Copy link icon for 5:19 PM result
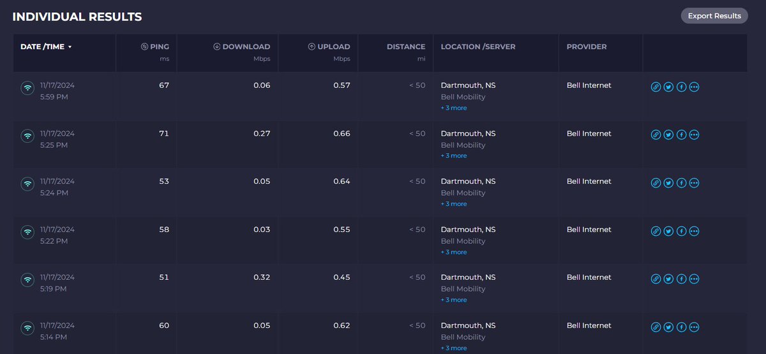This screenshot has height=354, width=766. point(656,279)
